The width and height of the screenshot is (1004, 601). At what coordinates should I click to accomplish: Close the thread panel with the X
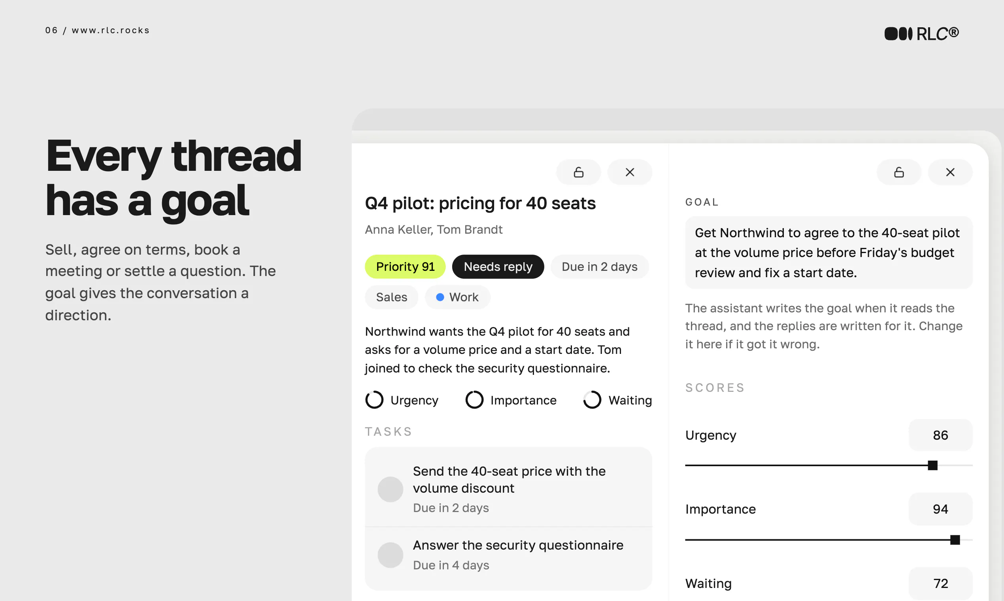630,172
